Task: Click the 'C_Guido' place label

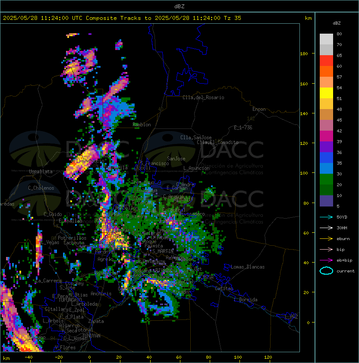Action: click(53, 214)
